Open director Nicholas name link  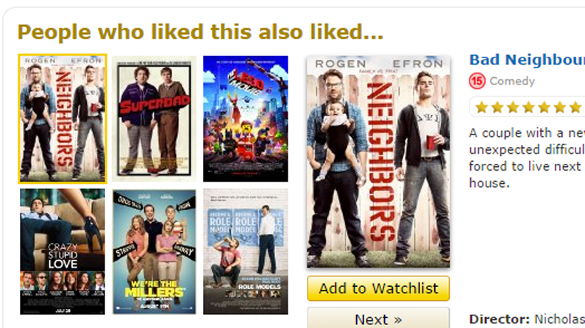(560, 319)
